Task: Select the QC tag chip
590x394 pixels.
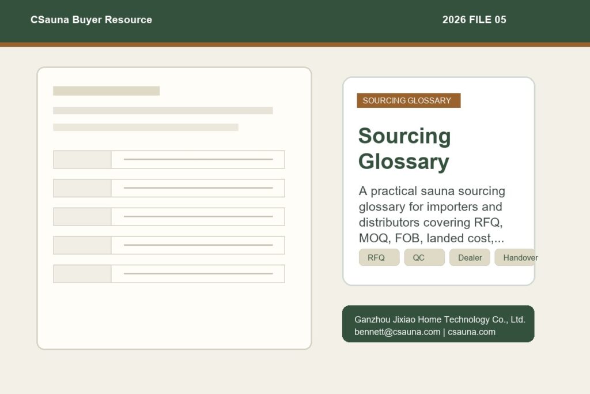Action: 424,257
